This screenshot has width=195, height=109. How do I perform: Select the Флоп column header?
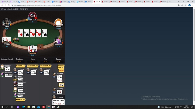coord(33,59)
